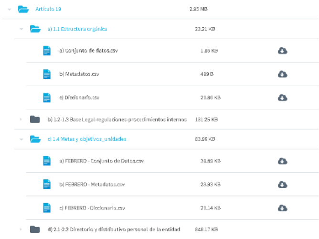Viewport: 319px width, 239px height.
Task: Click the Artículo 19 open folder icon
Action: click(23, 9)
